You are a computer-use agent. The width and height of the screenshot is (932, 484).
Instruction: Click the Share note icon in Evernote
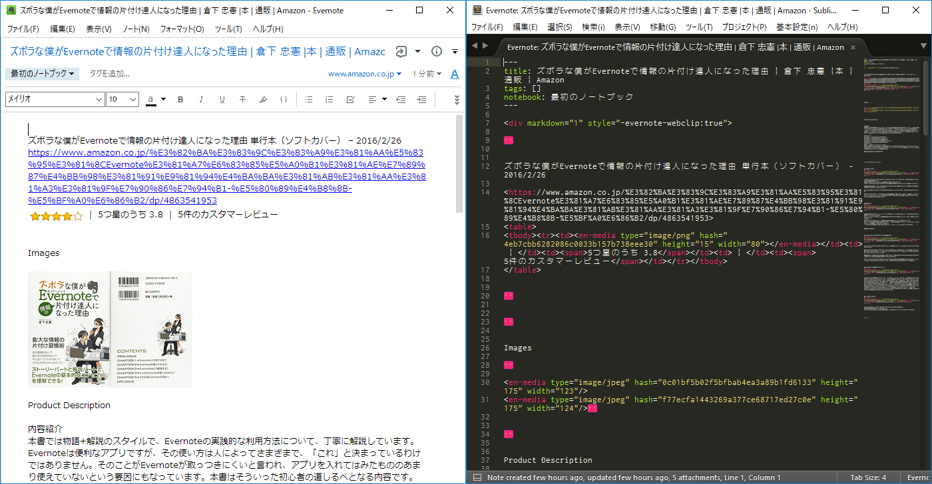(401, 52)
